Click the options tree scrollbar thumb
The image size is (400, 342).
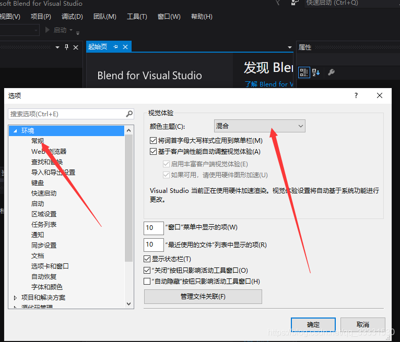point(128,198)
